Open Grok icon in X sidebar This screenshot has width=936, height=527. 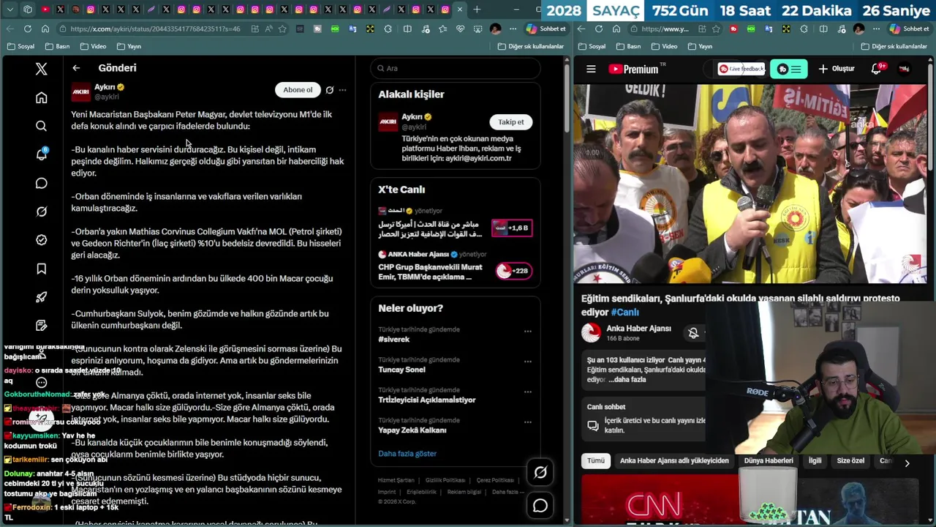click(x=41, y=212)
